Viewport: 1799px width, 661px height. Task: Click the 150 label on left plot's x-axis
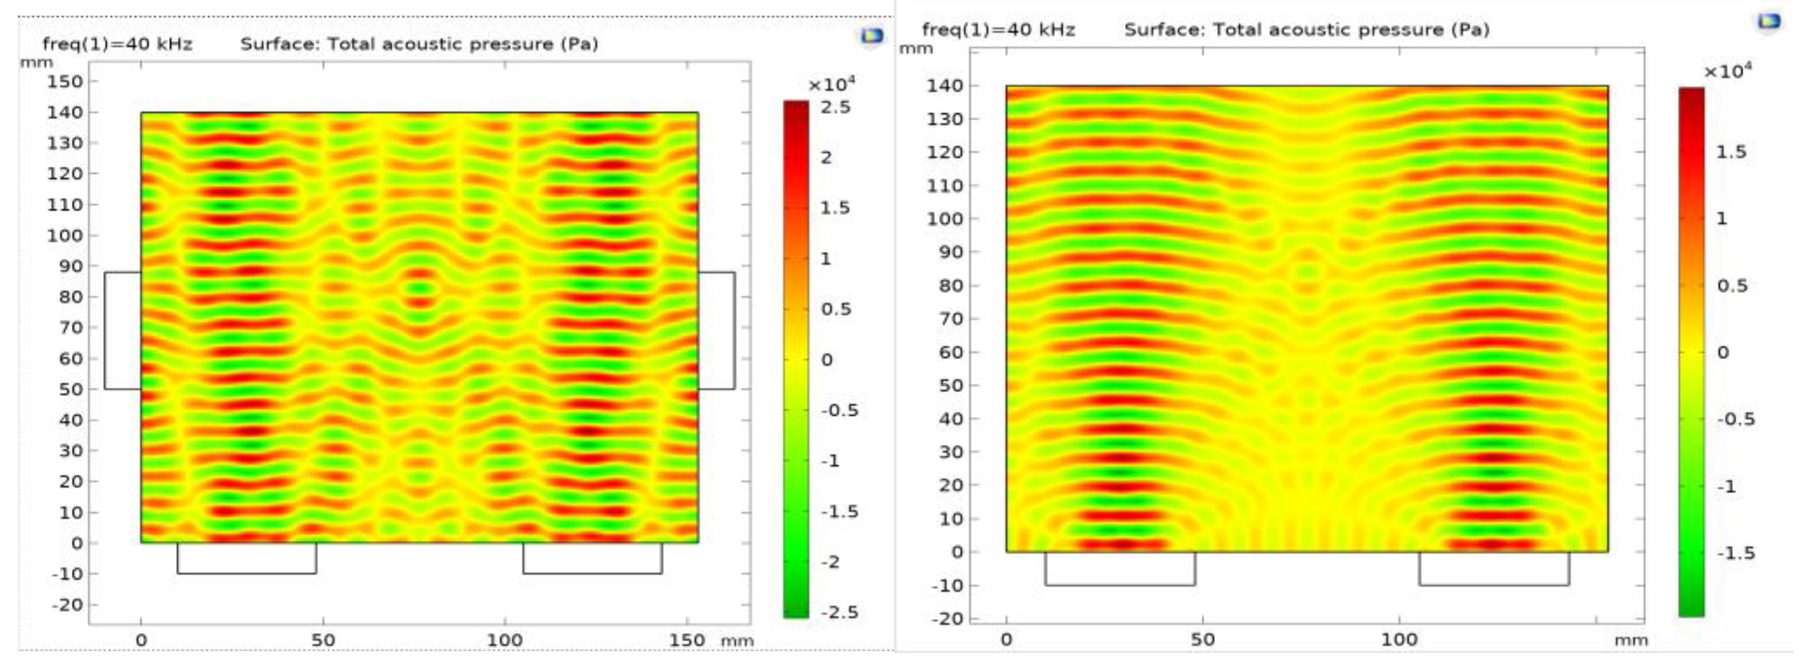coord(687,640)
